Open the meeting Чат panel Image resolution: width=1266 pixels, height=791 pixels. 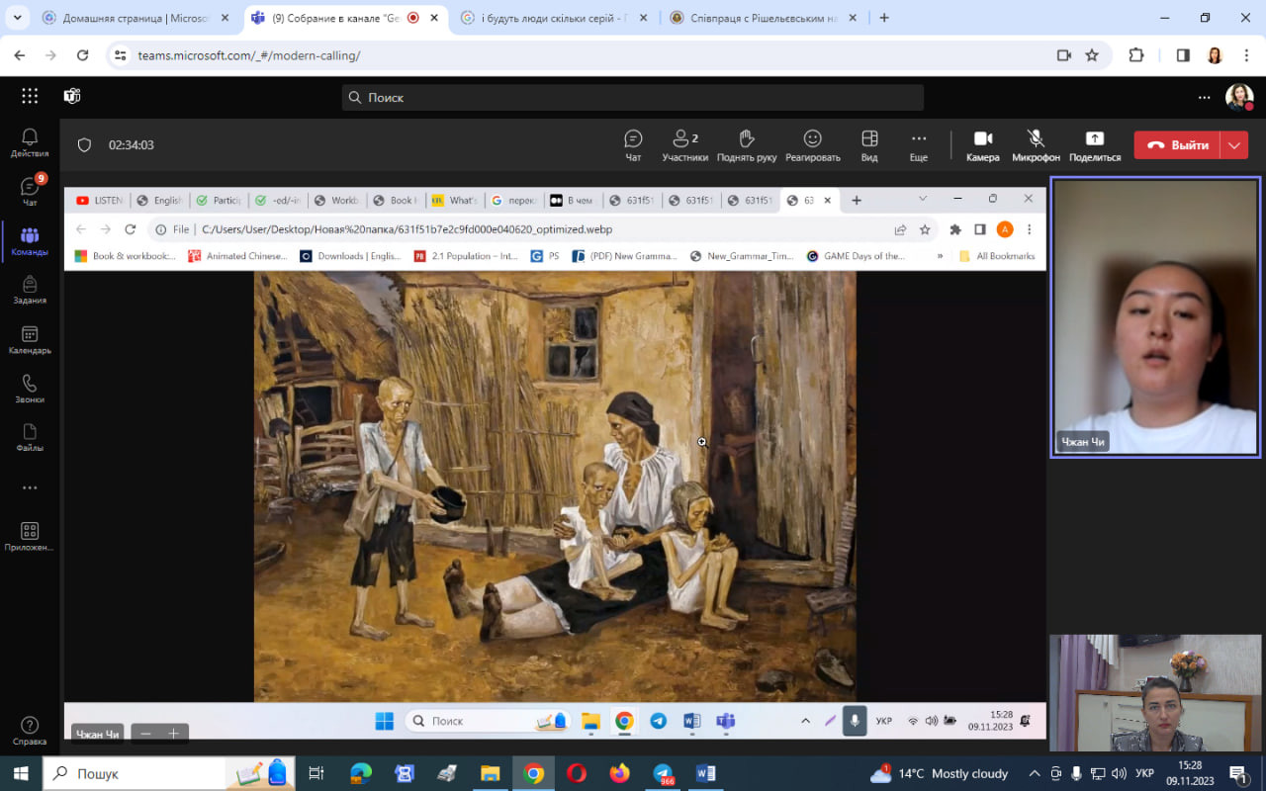[x=633, y=145]
